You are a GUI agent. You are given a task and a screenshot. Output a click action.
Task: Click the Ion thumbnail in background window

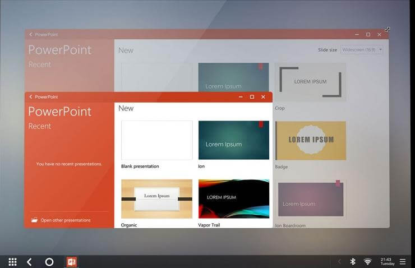233,77
